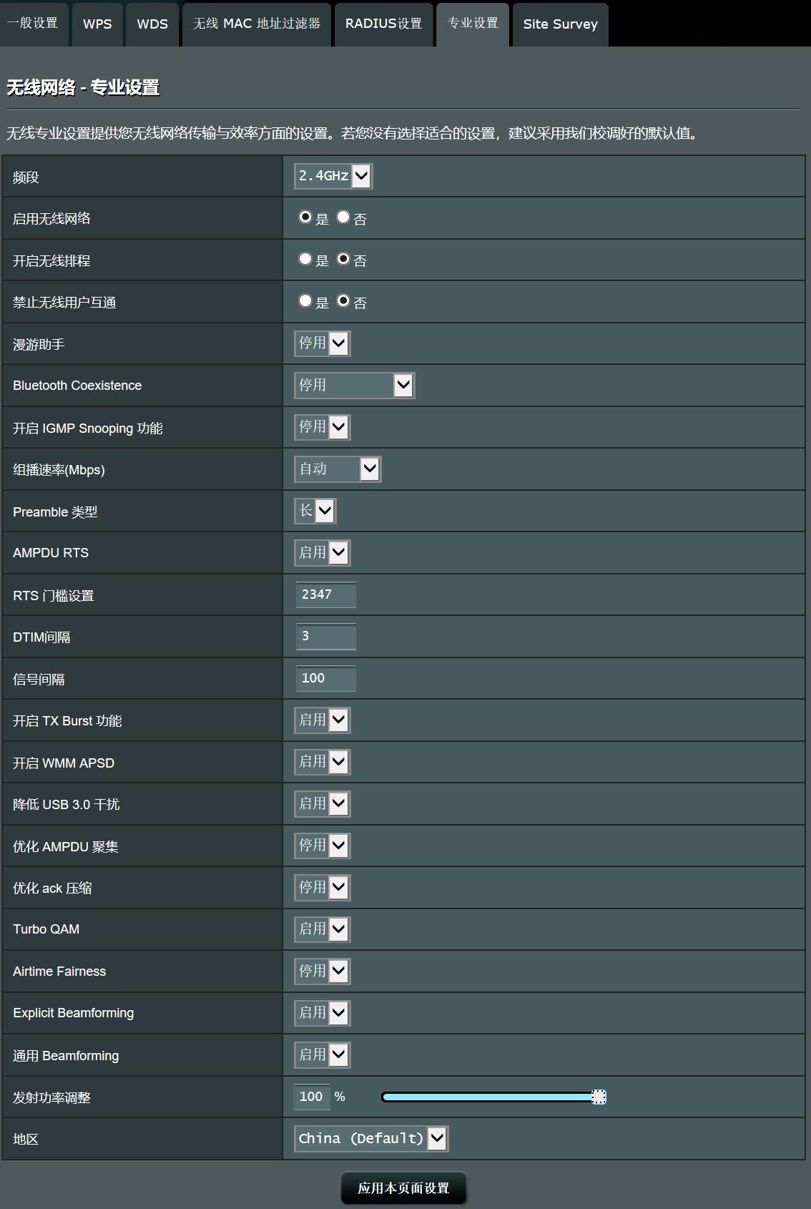Image resolution: width=811 pixels, height=1209 pixels.
Task: Click the 应用本页面设置 button
Action: [403, 1188]
